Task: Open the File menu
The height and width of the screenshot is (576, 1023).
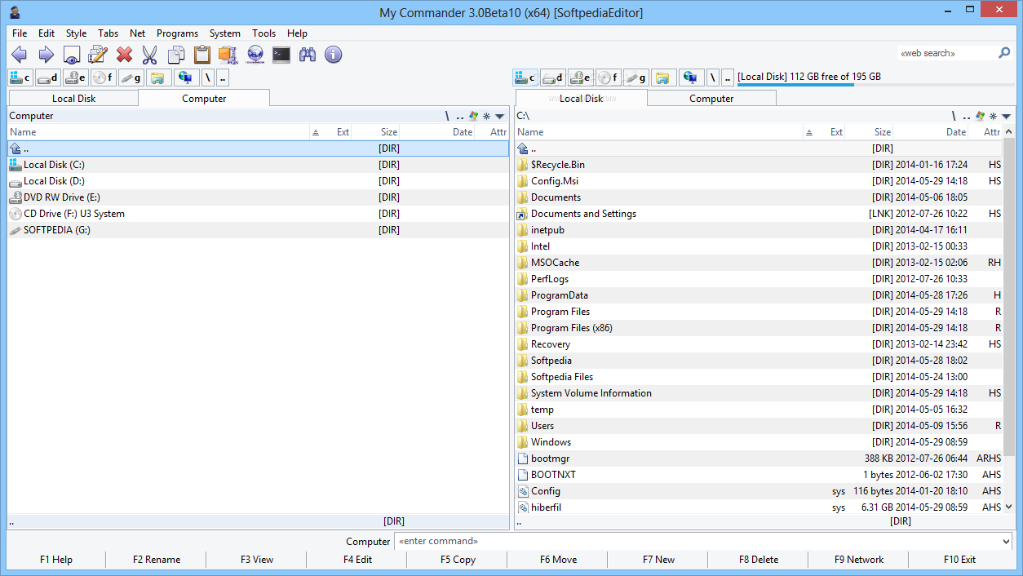Action: point(20,33)
